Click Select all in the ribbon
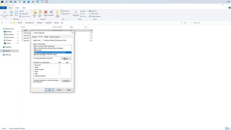 click(93, 11)
